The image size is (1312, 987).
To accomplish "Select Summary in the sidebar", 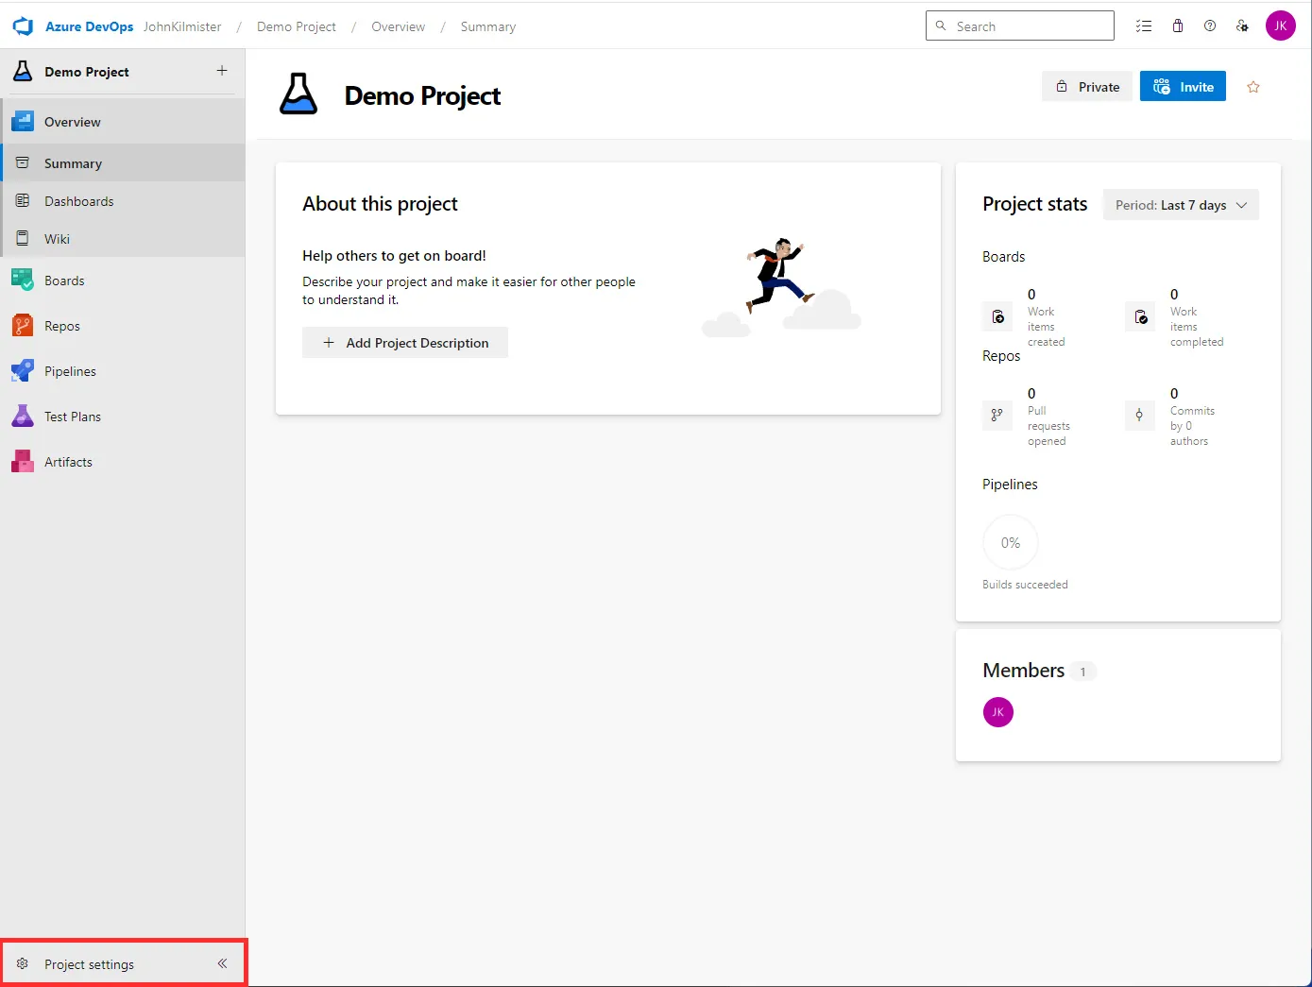I will [x=123, y=162].
